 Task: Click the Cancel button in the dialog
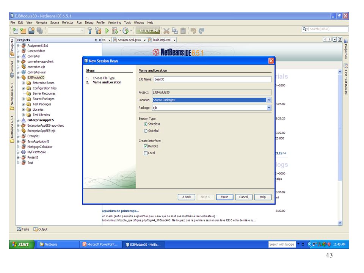(x=243, y=197)
